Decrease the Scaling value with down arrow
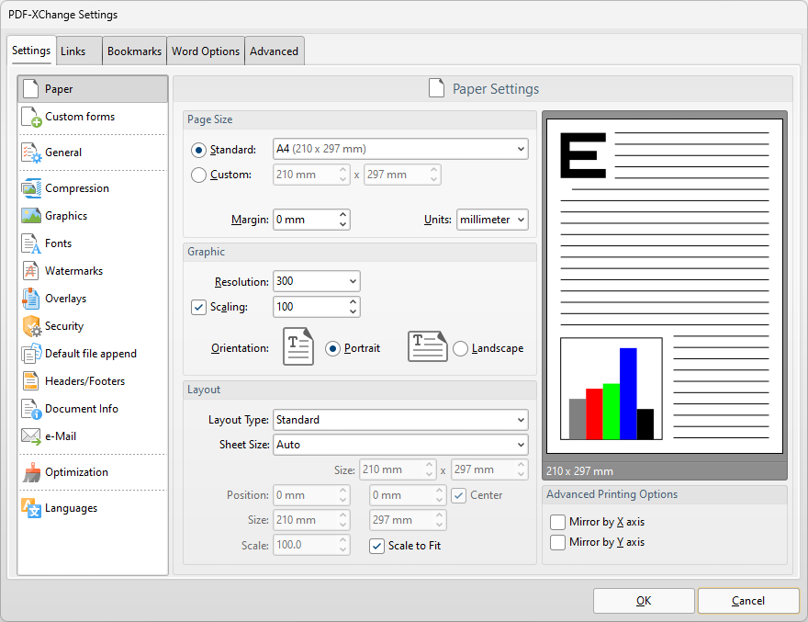Image resolution: width=808 pixels, height=622 pixels. coord(353,311)
